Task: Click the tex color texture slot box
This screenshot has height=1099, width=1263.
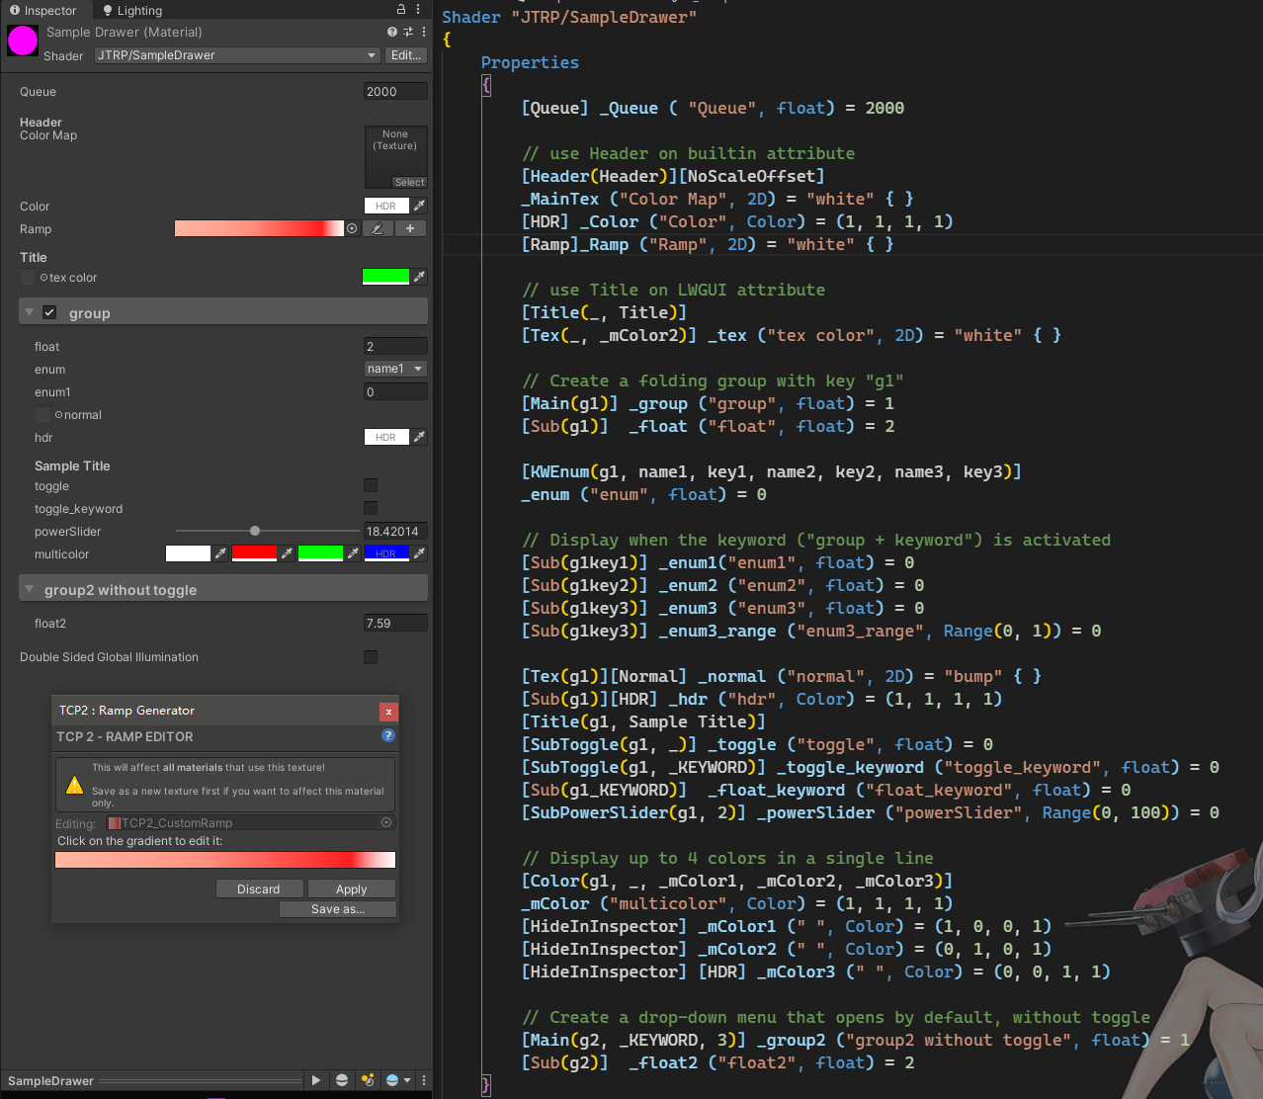Action: coord(28,278)
